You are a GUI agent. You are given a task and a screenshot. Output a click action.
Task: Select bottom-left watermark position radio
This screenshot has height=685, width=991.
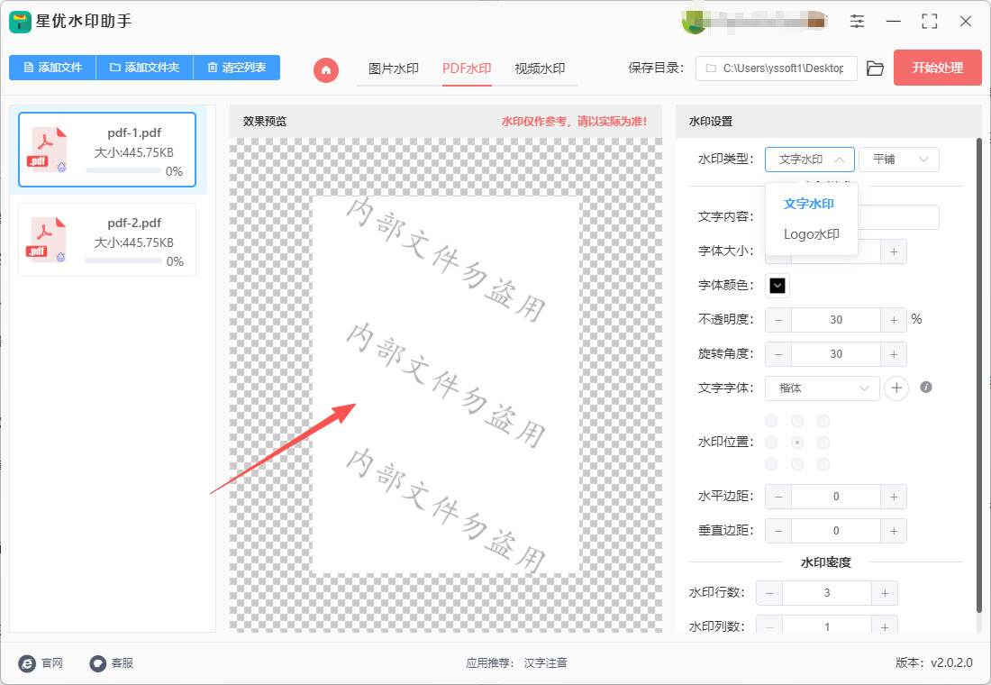pyautogui.click(x=771, y=464)
